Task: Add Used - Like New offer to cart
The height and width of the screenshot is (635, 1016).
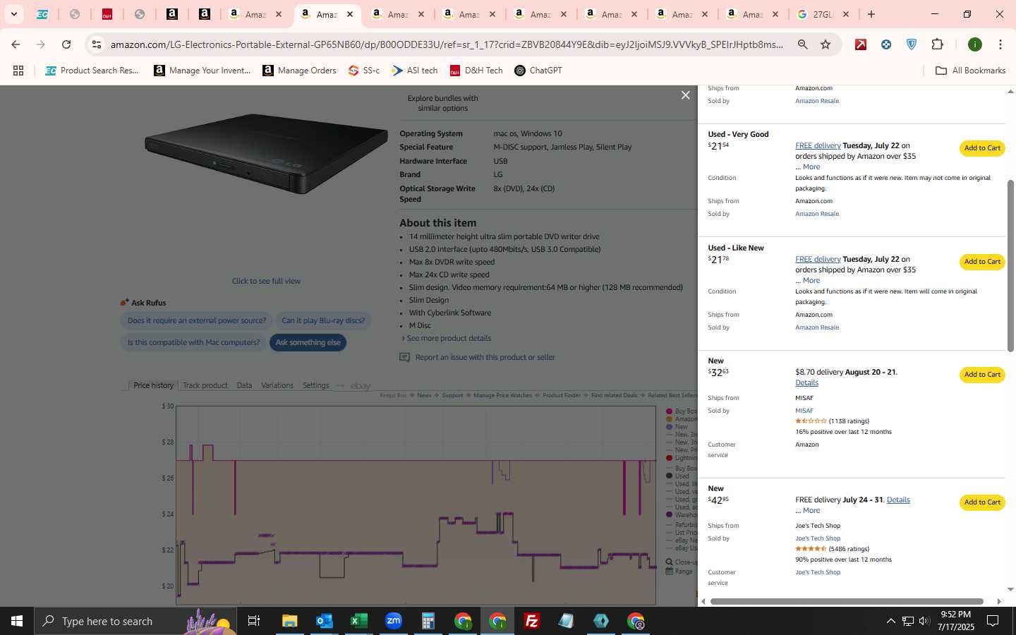Action: [x=982, y=262]
